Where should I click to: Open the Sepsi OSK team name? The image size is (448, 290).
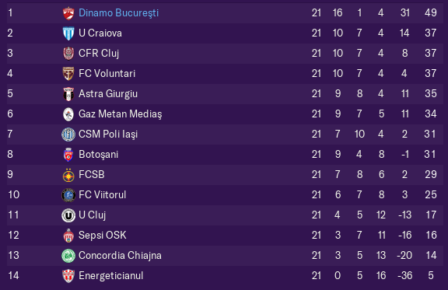(x=103, y=235)
